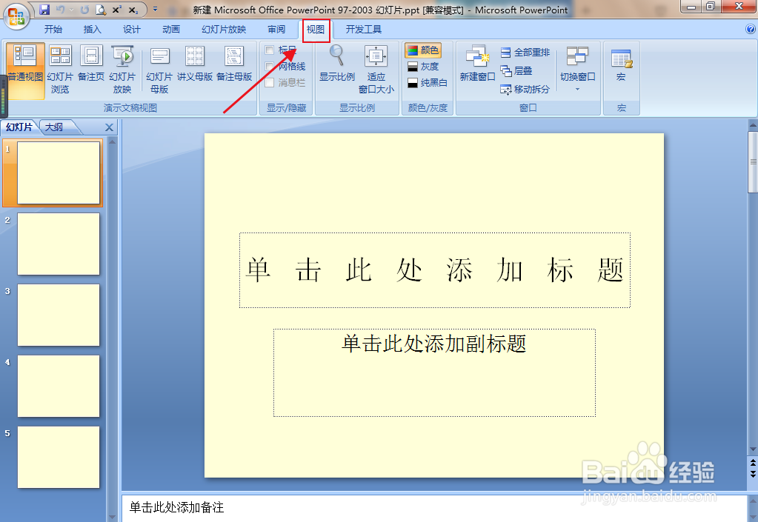Open 讲义母版 handout master view
The image size is (758, 522).
195,64
